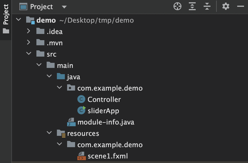Screen dimensions: 248x163
Task: Click the module-info.java file icon
Action: coord(71,122)
